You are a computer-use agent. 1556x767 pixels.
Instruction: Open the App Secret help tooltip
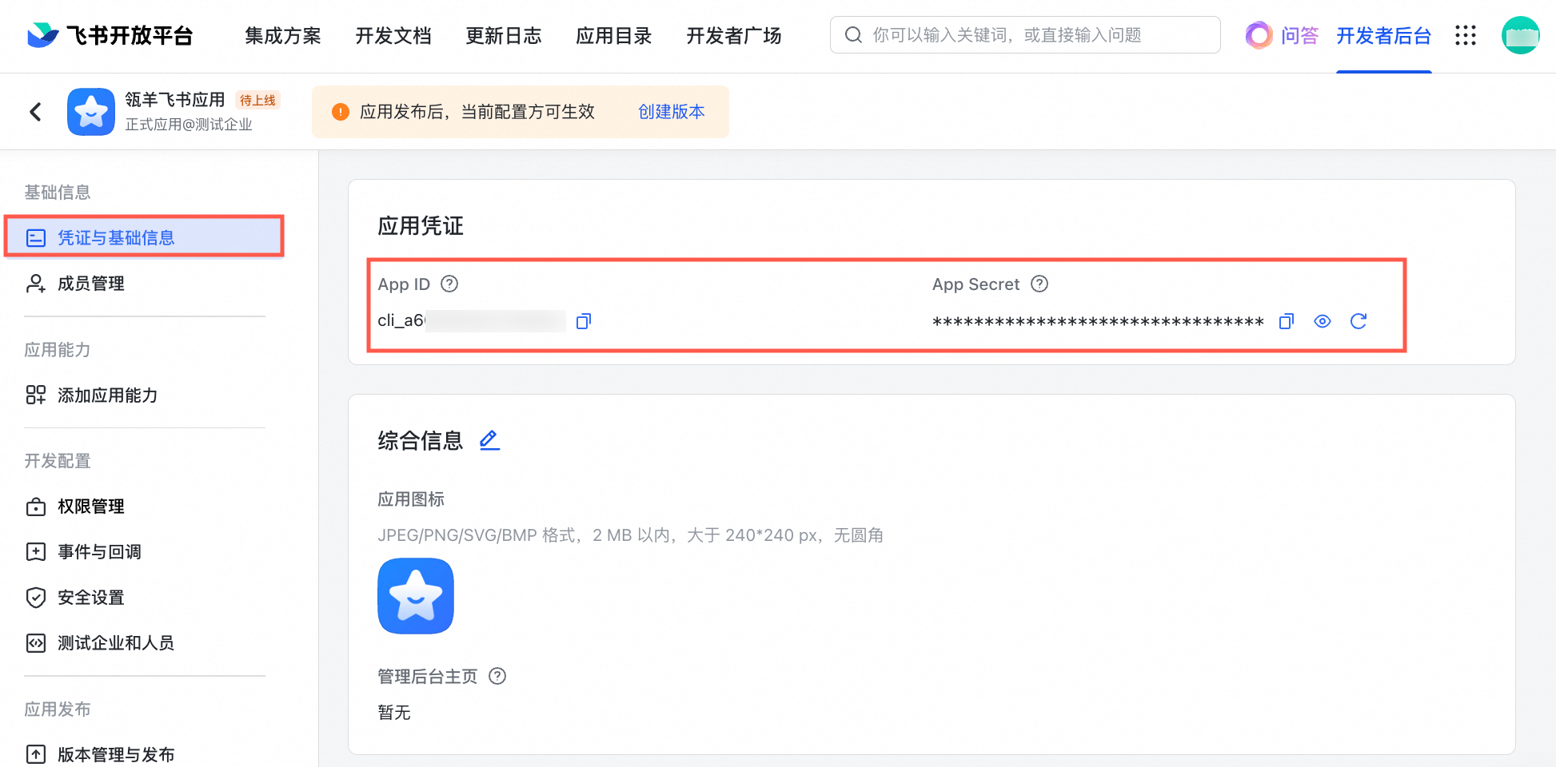tap(1039, 284)
